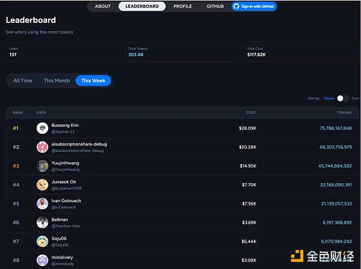Open the @Skyline-23 user handle
This screenshot has width=361, height=269.
point(63,131)
